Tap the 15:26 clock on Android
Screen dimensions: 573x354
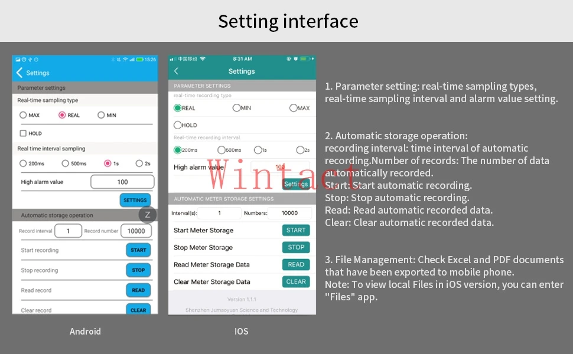[x=150, y=60]
